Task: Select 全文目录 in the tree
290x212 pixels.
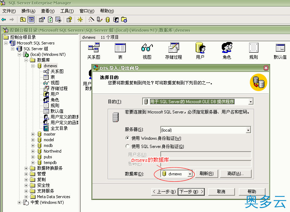Action: point(59,128)
